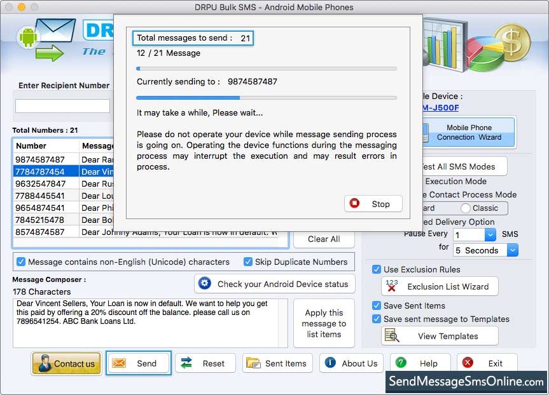Click the currently sending progress bar

[x=266, y=98]
